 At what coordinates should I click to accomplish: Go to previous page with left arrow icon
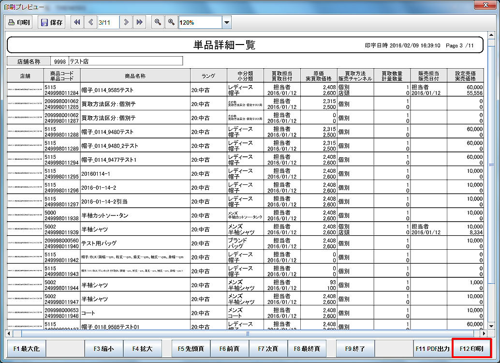[90, 22]
